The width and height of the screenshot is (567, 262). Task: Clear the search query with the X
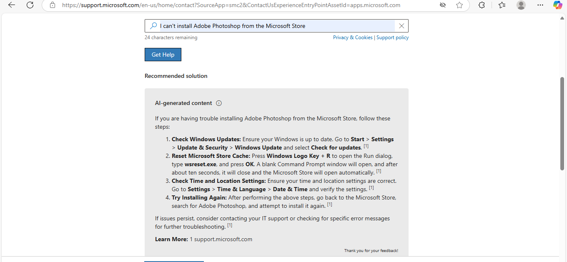(401, 25)
